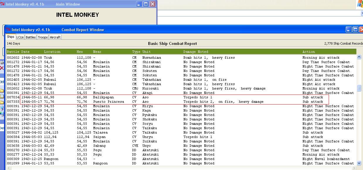Select battle 007034 Aso Balikpapan row
The image size is (363, 170).
pyautogui.click(x=181, y=97)
